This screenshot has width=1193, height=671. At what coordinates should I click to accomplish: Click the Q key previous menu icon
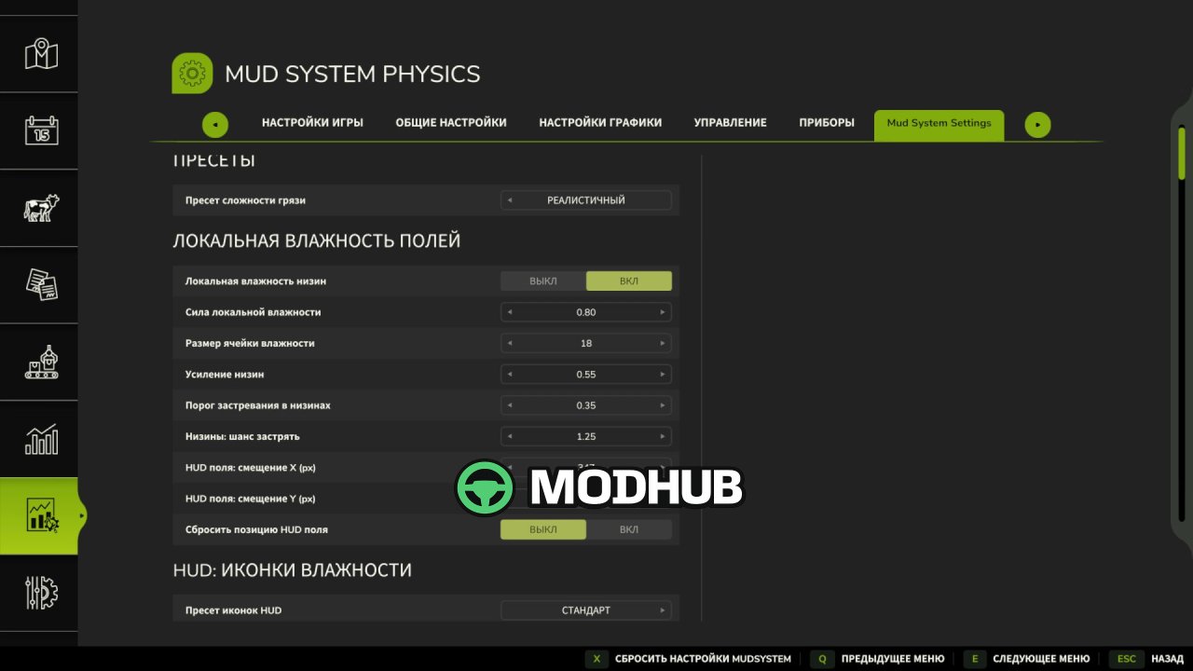822,659
